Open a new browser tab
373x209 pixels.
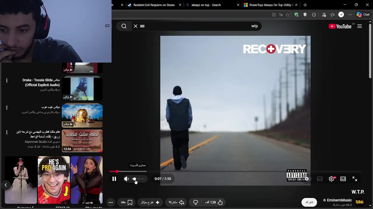click(x=305, y=5)
